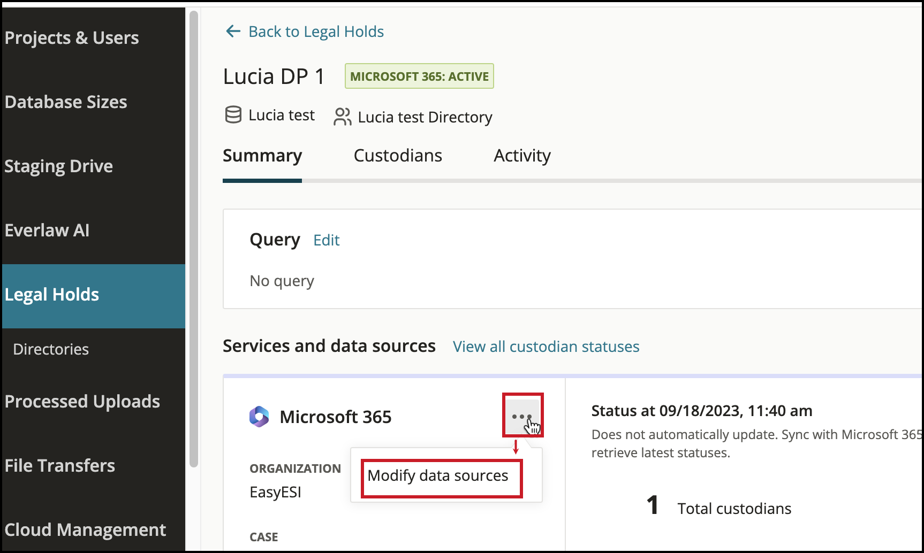
Task: Click the No query text
Action: 282,281
